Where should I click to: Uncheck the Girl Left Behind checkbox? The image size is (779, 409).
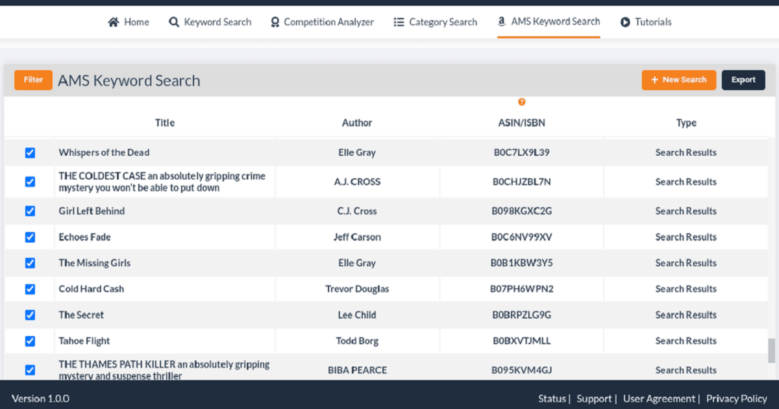(30, 211)
